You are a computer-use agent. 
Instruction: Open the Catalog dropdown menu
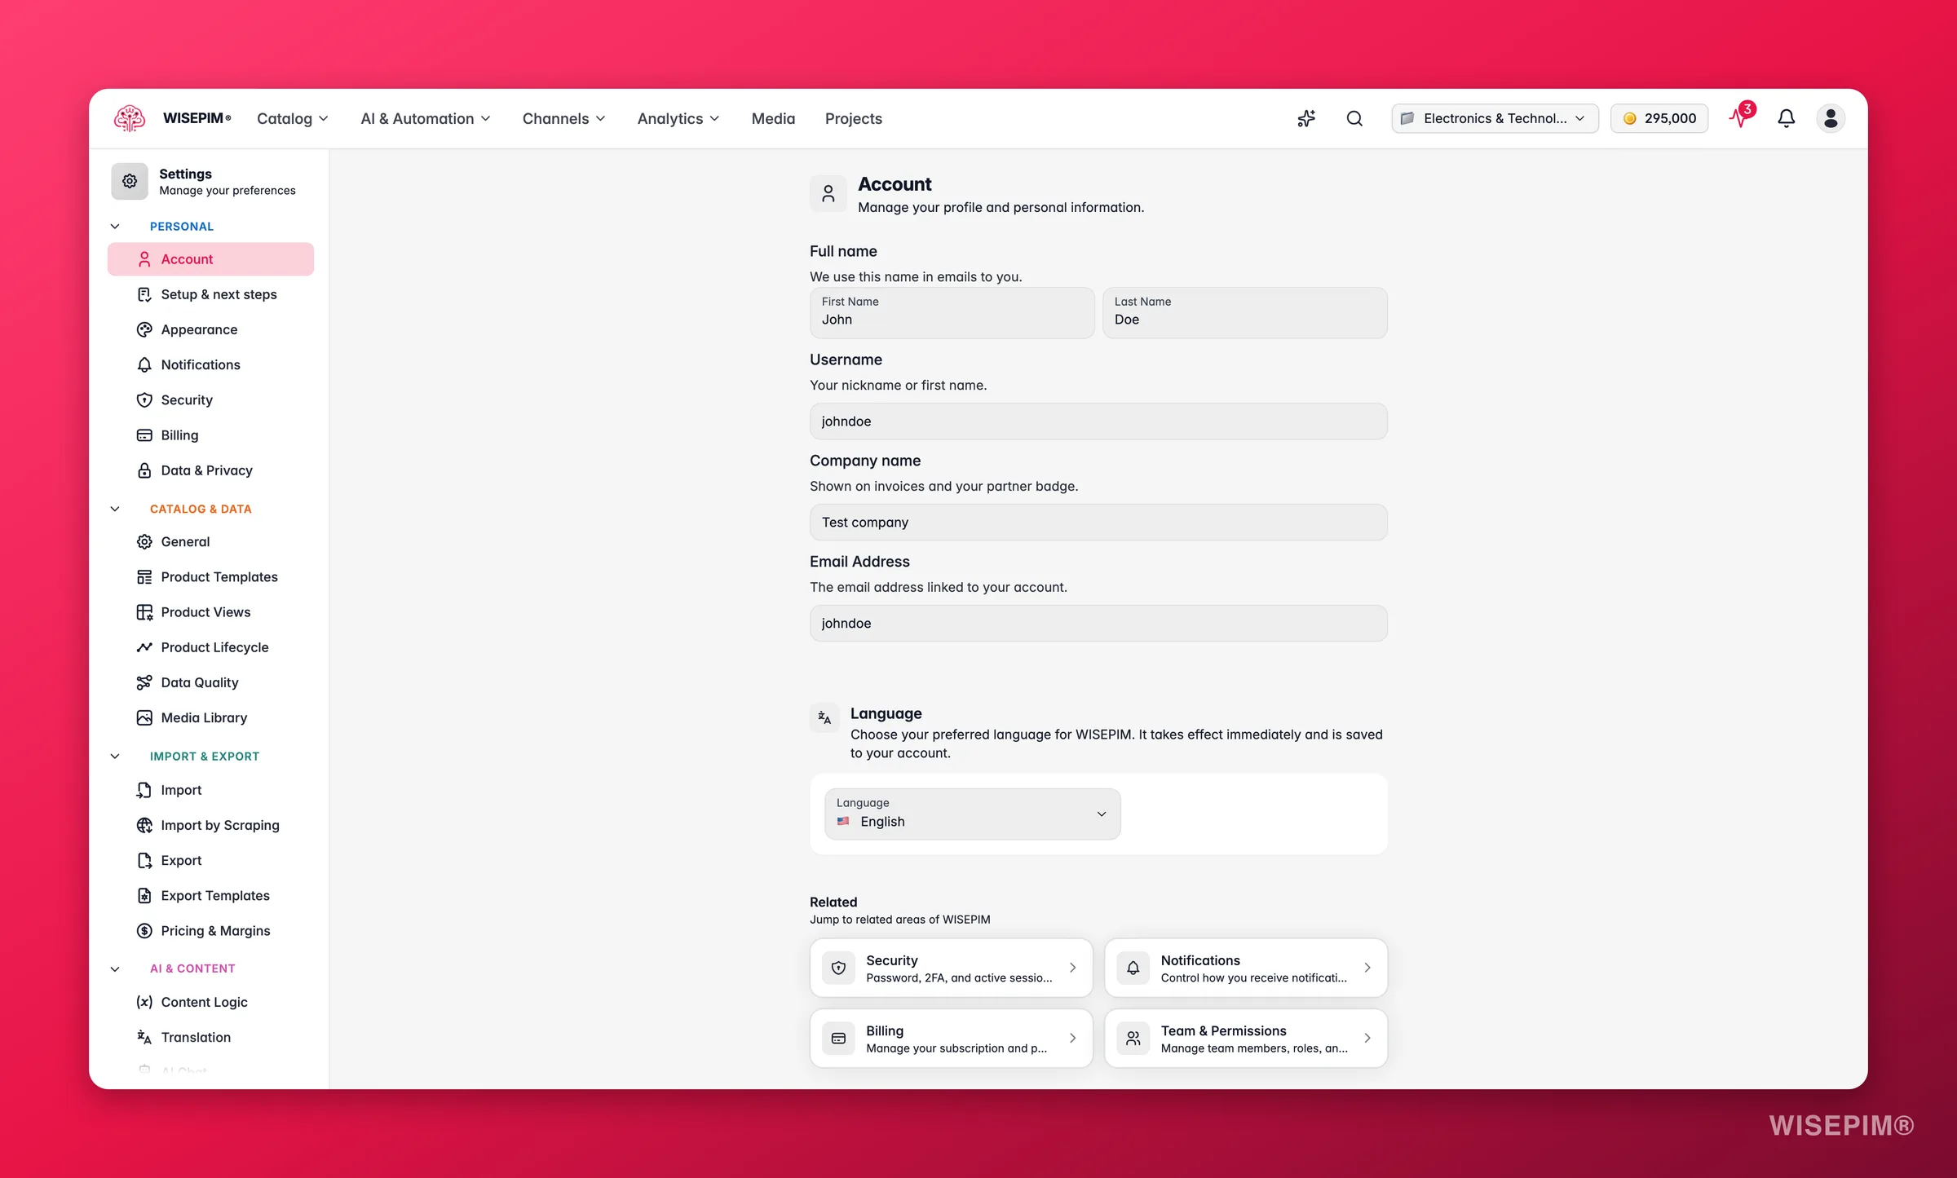point(293,118)
